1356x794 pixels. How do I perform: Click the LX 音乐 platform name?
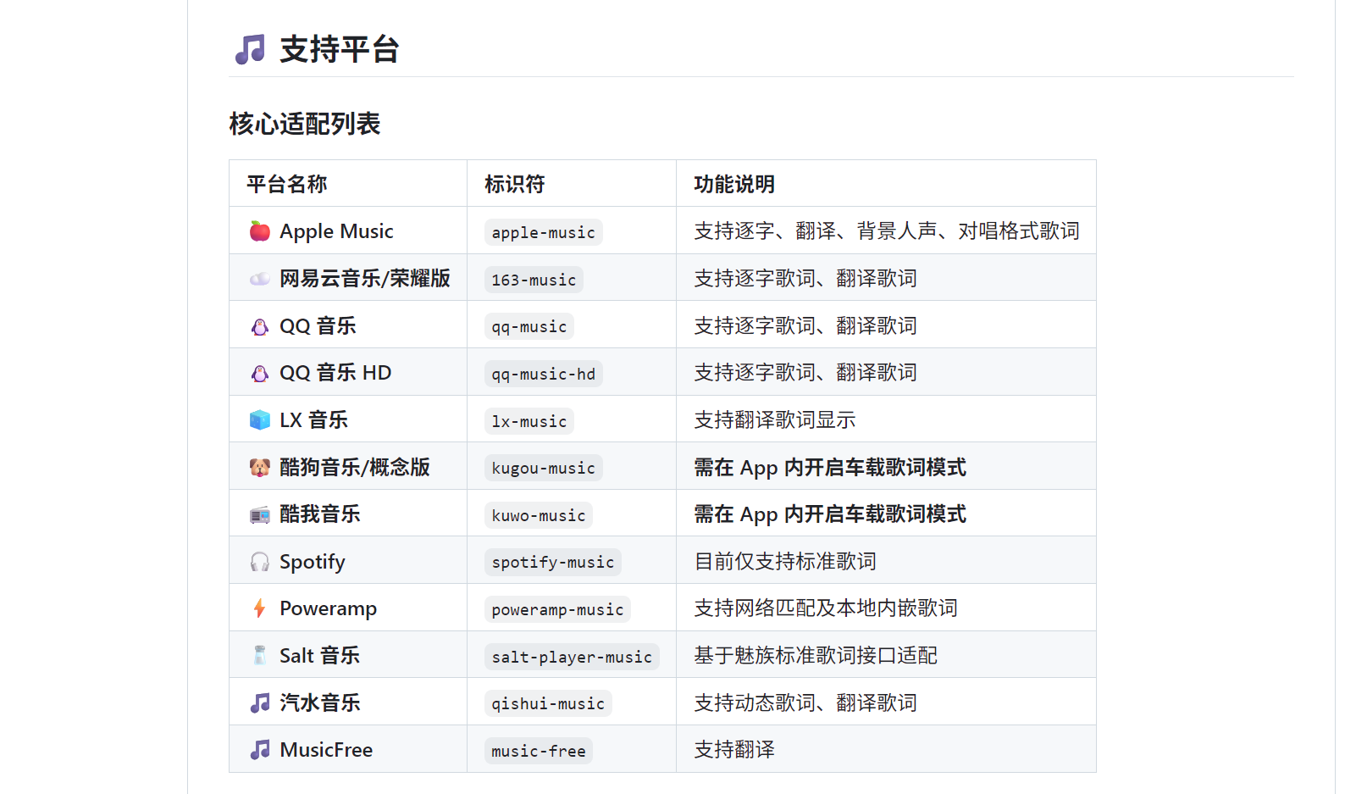pos(313,420)
